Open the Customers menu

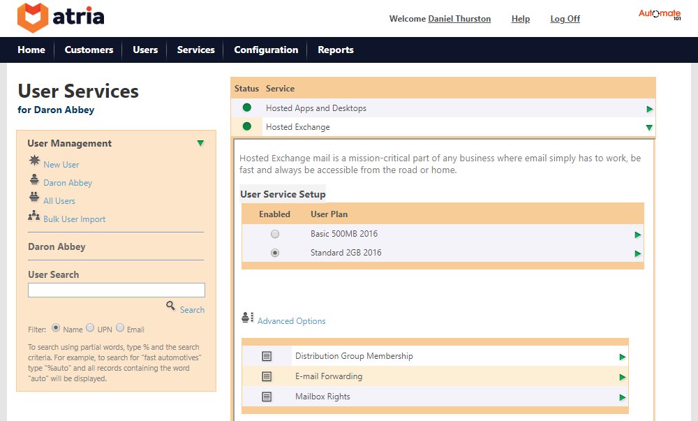[89, 50]
